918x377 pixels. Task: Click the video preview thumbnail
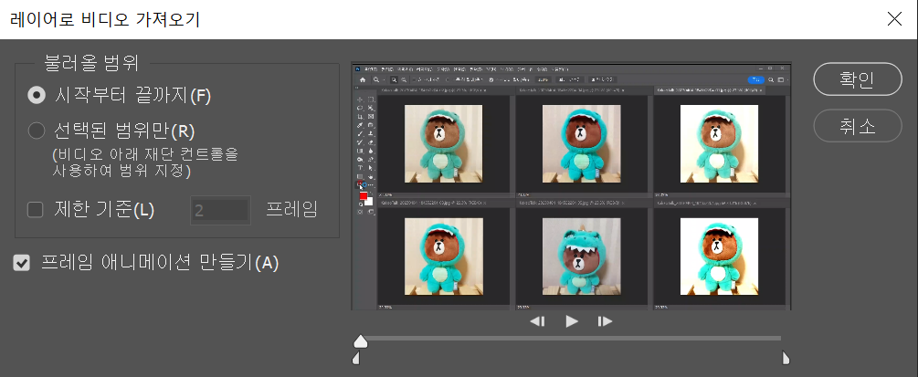[572, 186]
